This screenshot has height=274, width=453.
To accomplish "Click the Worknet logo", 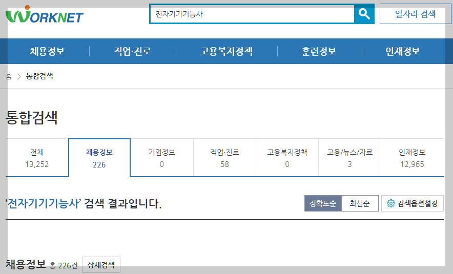I will click(45, 14).
